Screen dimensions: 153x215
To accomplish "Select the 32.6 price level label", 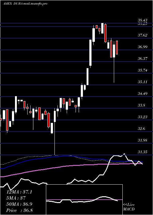I will [x=142, y=129].
